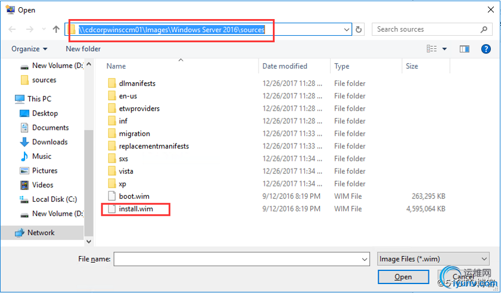Close the Open dialog
501x293 pixels.
(491, 10)
